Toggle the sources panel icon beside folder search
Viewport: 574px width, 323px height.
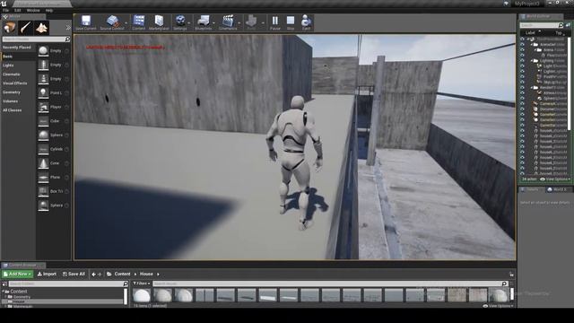point(4,284)
